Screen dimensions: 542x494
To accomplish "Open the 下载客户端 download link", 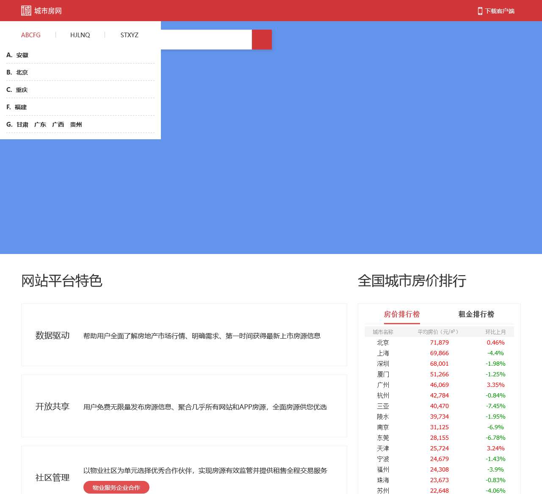I will point(500,11).
